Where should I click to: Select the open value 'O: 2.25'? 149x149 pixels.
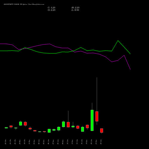click(x=52, y=10)
